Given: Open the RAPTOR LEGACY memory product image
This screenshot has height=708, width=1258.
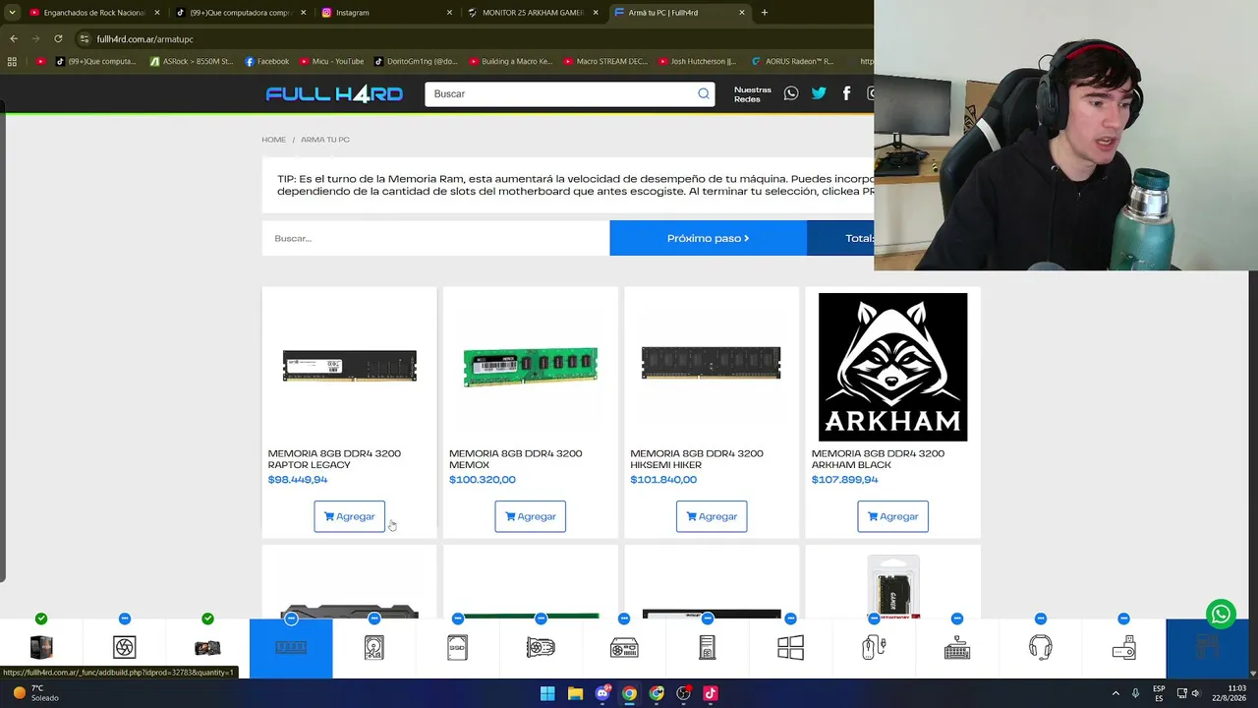Looking at the screenshot, I should tap(349, 366).
